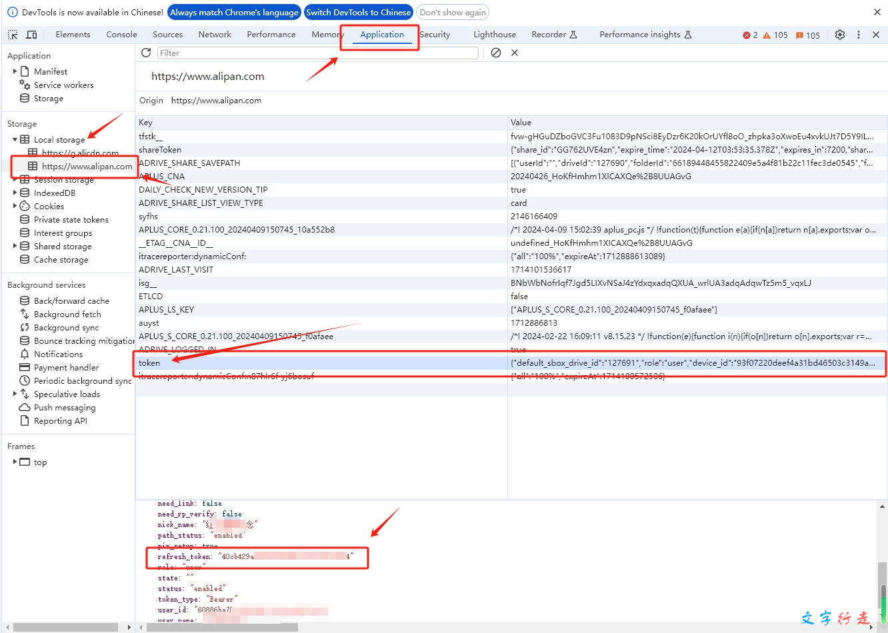Close the DevTools panel
Viewport: 888px width, 633px height.
point(876,35)
